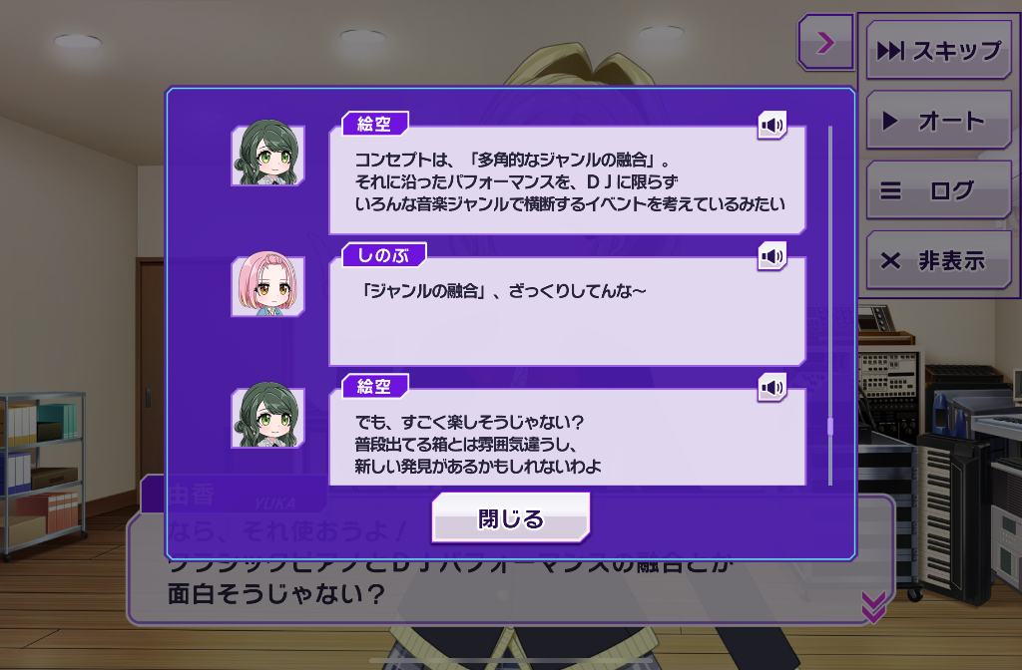1022x670 pixels.
Task: Enable auto-play with オート button
Action: 938,121
